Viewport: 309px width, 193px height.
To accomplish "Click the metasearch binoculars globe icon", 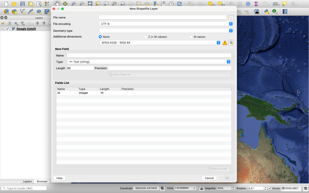I will (257, 12).
